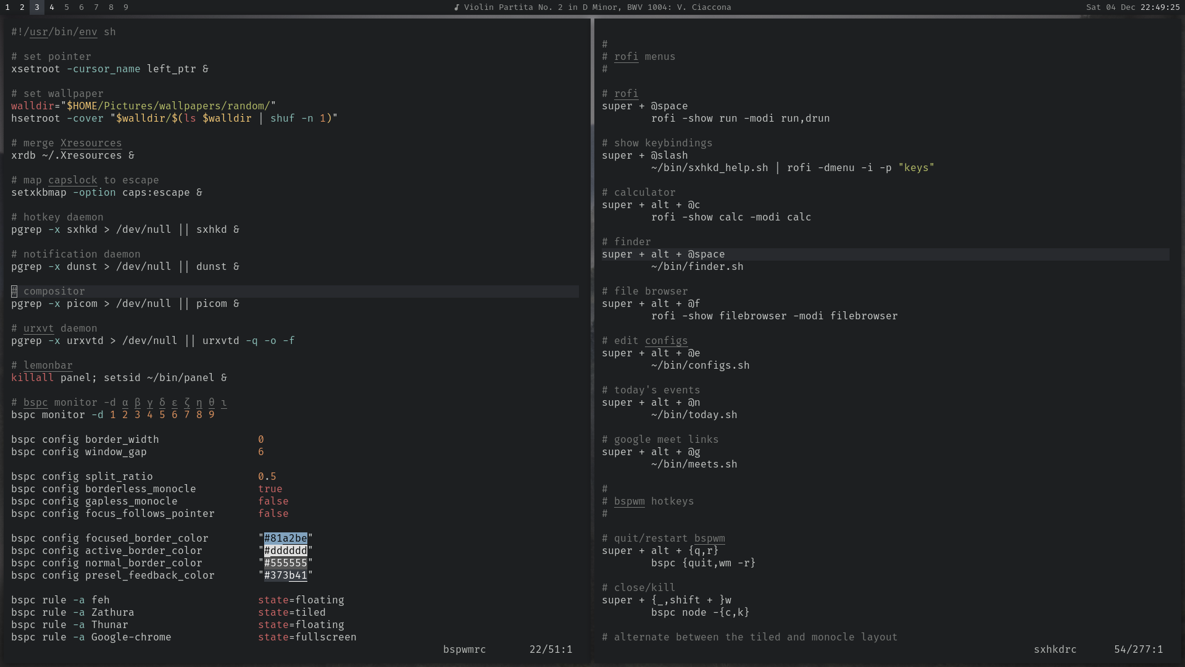The image size is (1185, 667).
Task: Click the Violin Partita now-playing title
Action: [x=597, y=7]
